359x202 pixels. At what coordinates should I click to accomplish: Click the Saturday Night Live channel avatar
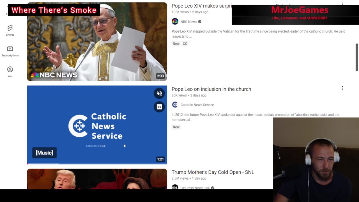175,187
